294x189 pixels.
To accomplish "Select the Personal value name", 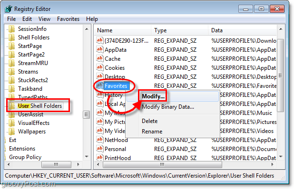I will (115, 149).
